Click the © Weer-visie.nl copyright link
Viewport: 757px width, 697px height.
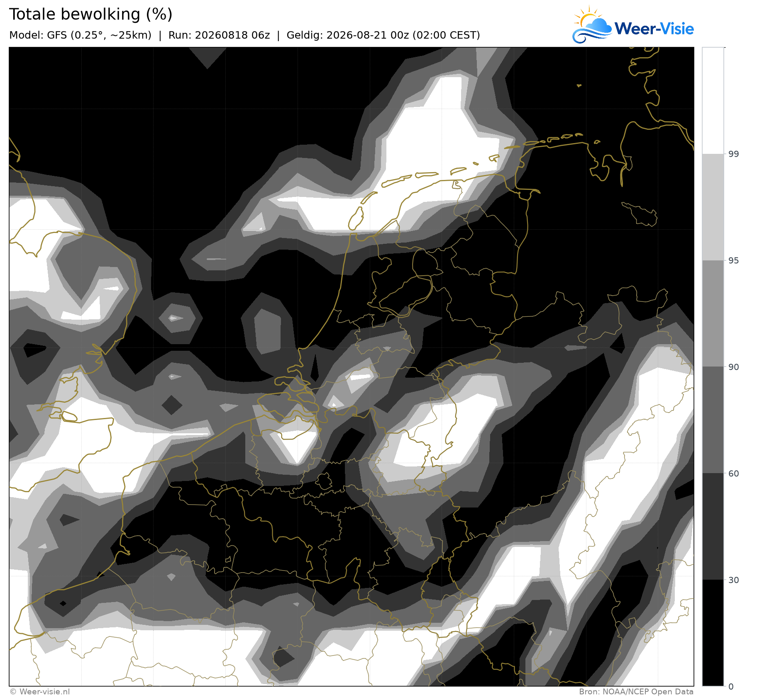tap(40, 691)
